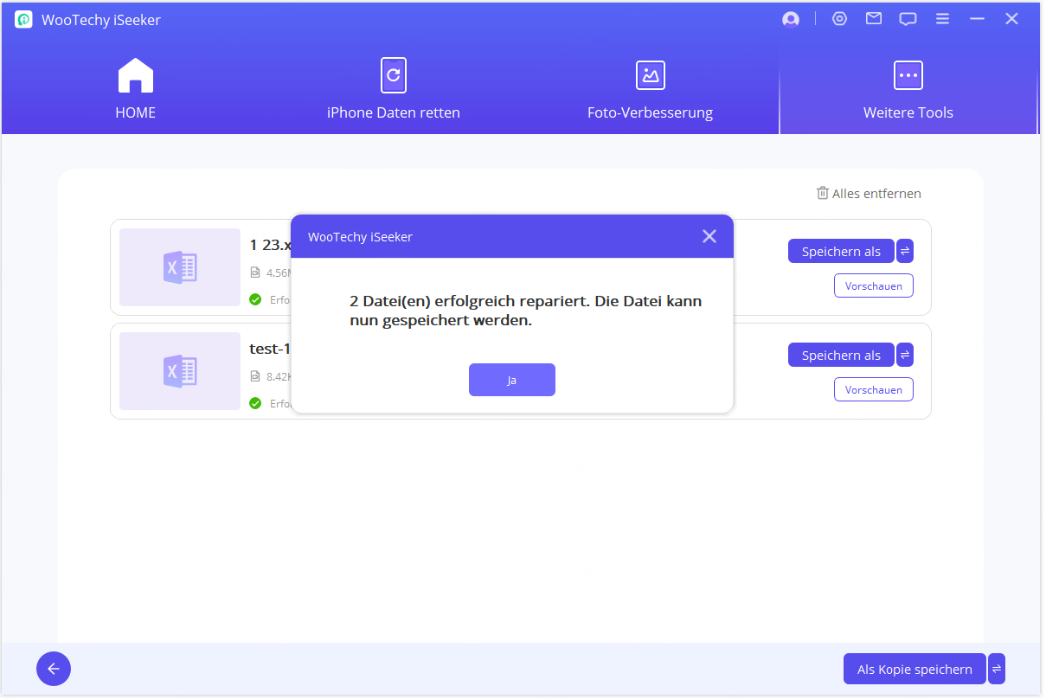Click the Excel thumbnail of test-1 file
This screenshot has height=699, width=1046.
point(180,371)
